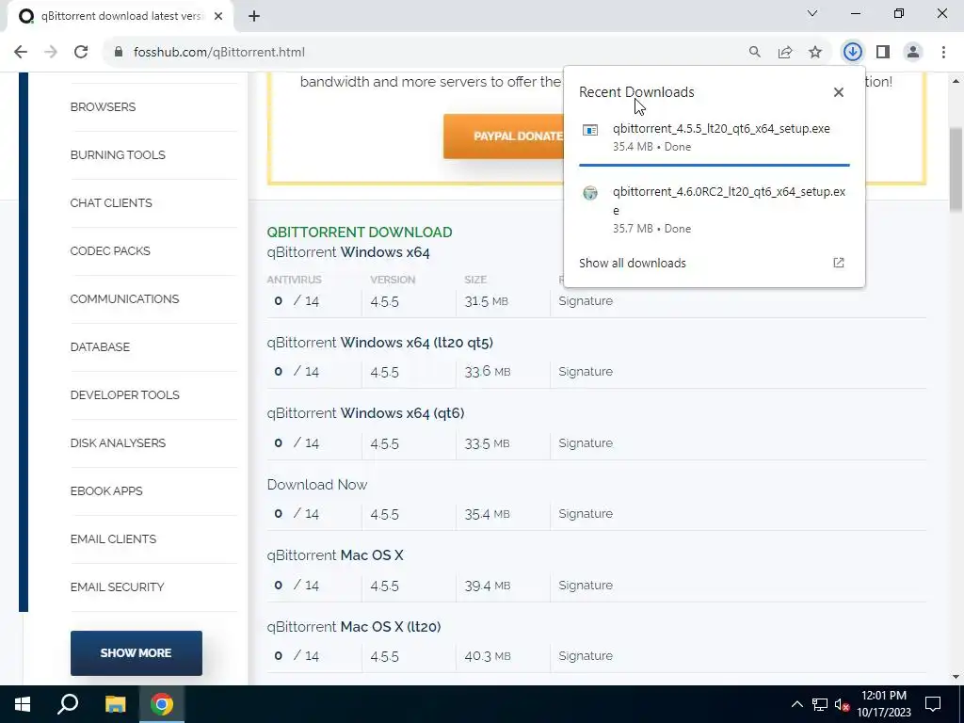964x723 pixels.
Task: Click the muted volume tray icon
Action: 843,704
